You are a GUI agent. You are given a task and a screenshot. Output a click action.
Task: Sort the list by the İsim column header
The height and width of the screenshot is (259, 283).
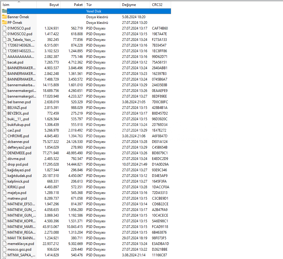click(19, 5)
